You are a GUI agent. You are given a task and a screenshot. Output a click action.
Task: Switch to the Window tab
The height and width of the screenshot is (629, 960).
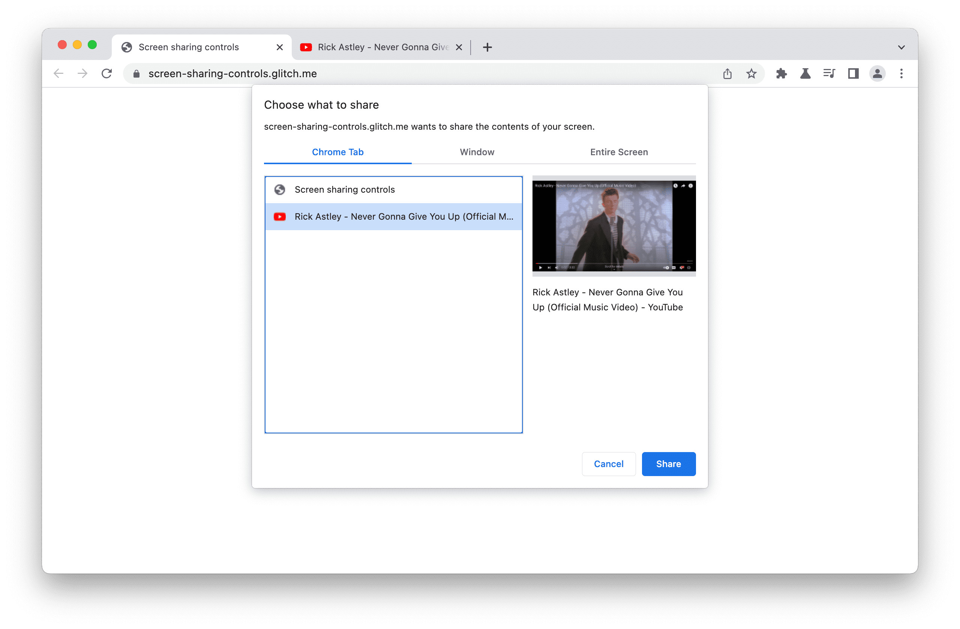coord(477,152)
